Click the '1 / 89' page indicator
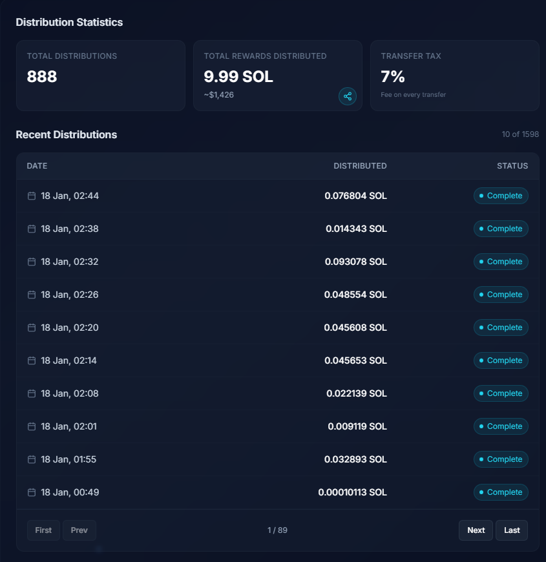 pyautogui.click(x=277, y=530)
